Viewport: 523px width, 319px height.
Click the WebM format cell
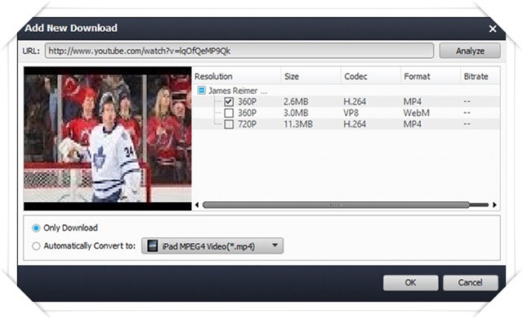(x=416, y=113)
